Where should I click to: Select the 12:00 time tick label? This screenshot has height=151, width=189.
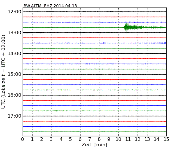coord(14,12)
